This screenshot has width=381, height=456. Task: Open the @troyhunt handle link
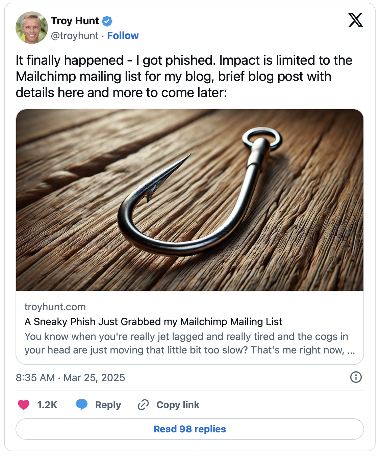tap(75, 36)
